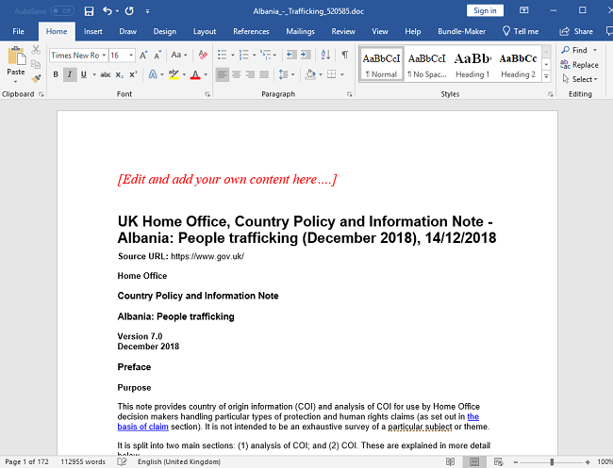
Task: Expand the Styles gallery More arrow
Action: (x=547, y=76)
